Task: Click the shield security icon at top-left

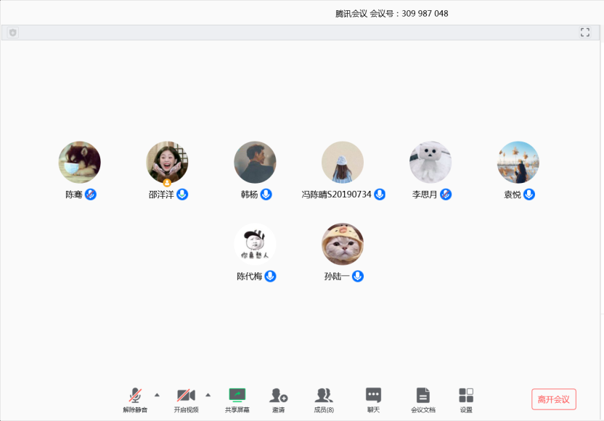Action: click(x=13, y=33)
